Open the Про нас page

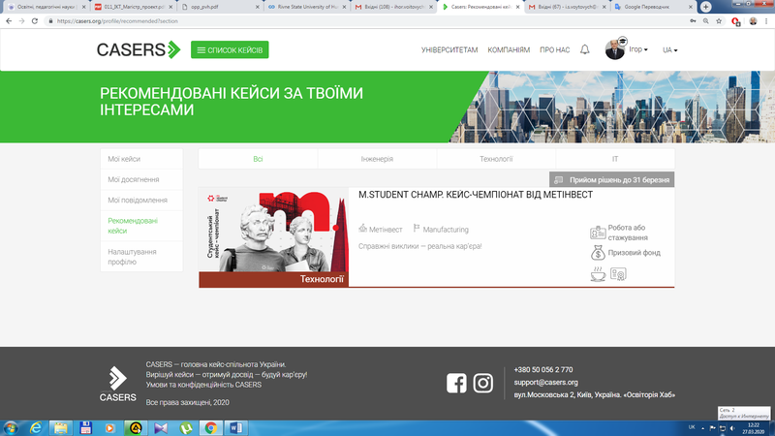coord(554,50)
